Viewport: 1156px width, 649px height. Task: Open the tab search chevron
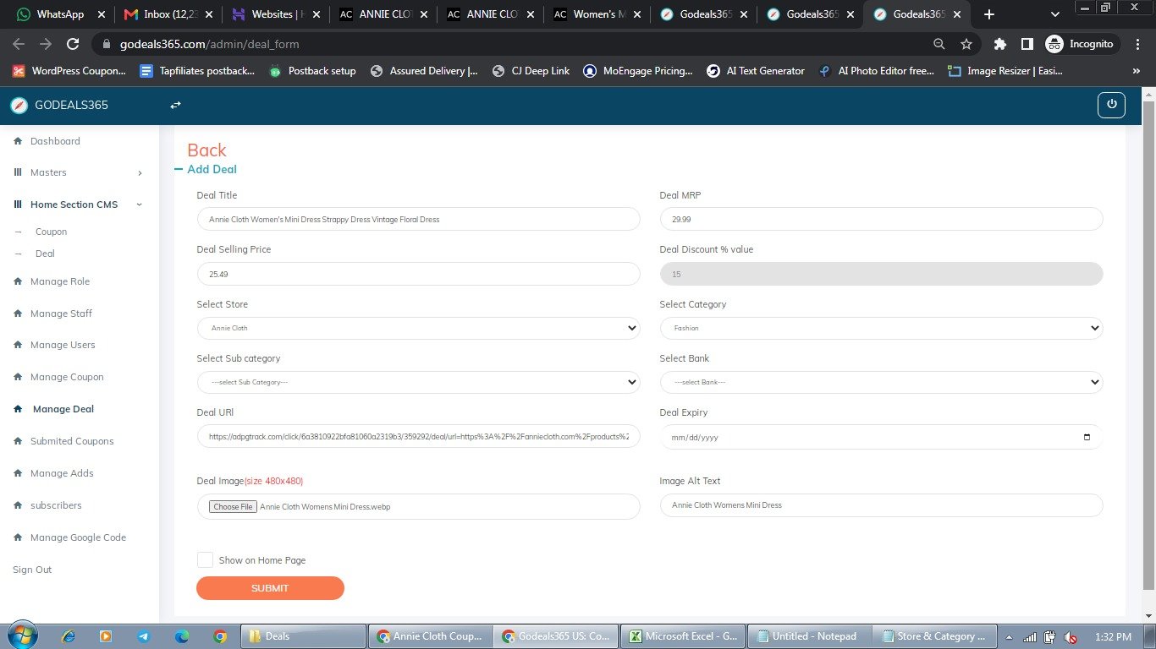(1054, 14)
